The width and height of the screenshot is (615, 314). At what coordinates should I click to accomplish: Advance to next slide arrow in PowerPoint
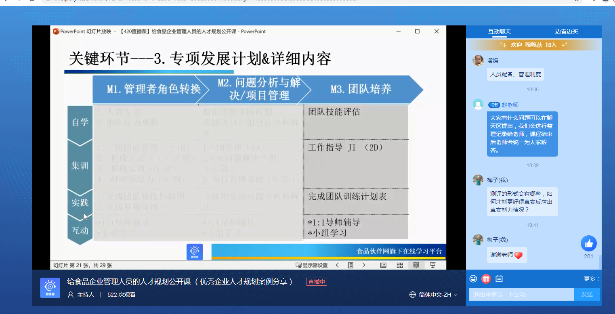click(363, 265)
